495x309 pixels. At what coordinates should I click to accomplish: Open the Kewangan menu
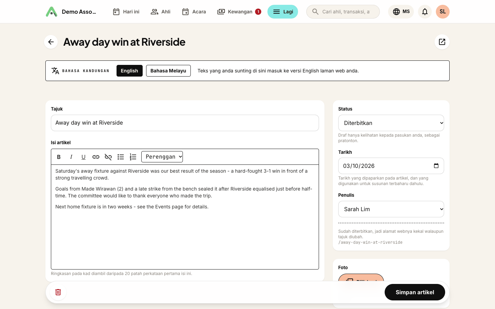click(239, 12)
